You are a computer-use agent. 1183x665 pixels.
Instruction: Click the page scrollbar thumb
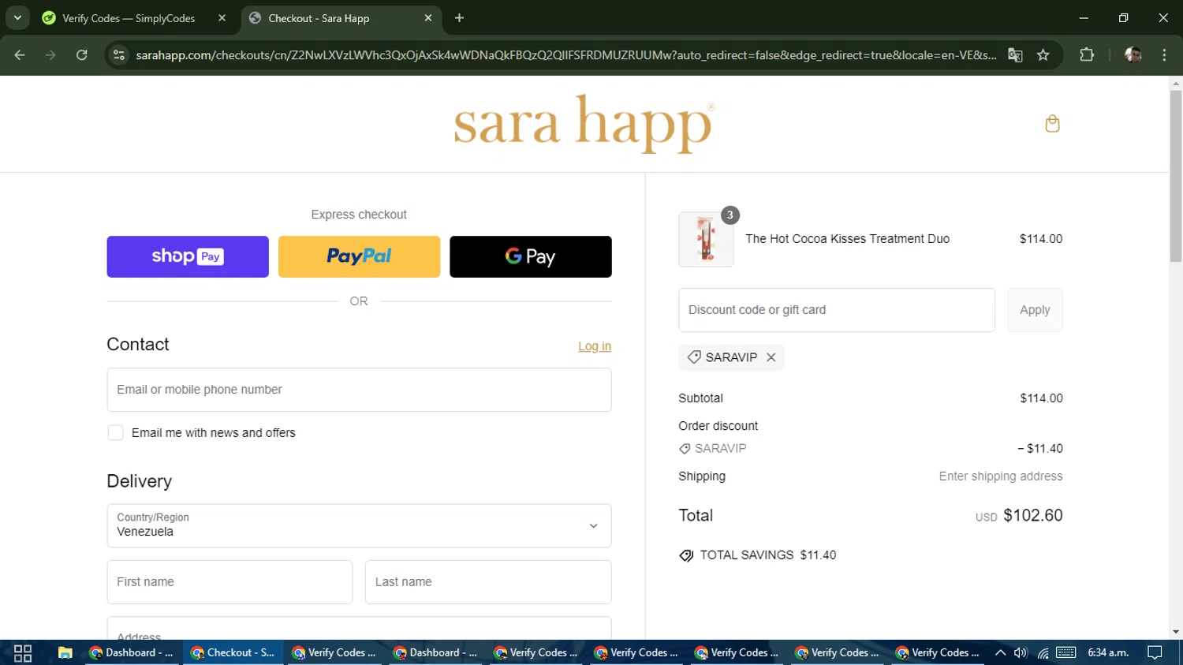click(1176, 175)
